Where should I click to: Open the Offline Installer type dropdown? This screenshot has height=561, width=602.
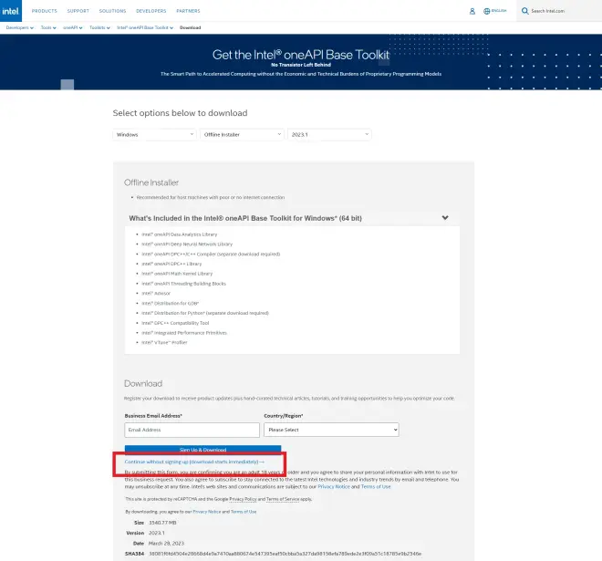tap(242, 134)
